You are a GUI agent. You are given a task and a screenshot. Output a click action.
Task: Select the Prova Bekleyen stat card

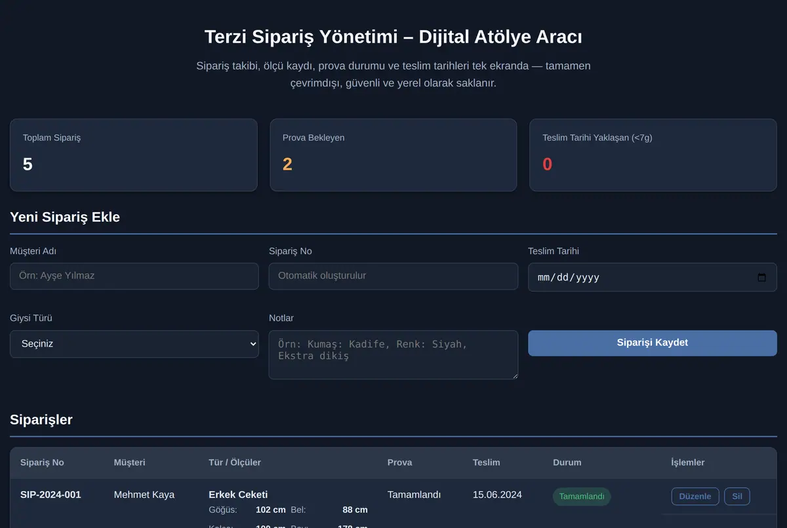[393, 155]
